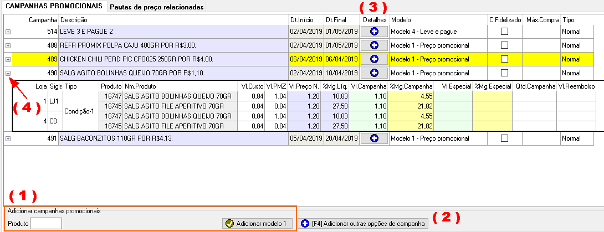Expand campaign 514 row

click(x=8, y=32)
